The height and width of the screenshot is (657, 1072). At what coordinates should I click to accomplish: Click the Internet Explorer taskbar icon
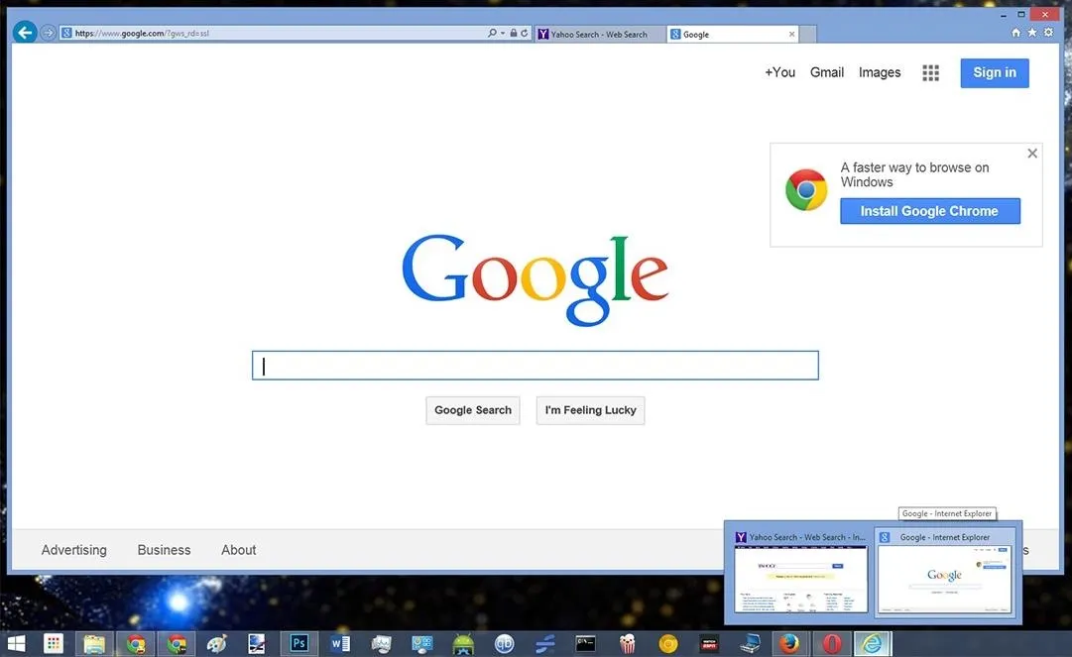(873, 643)
